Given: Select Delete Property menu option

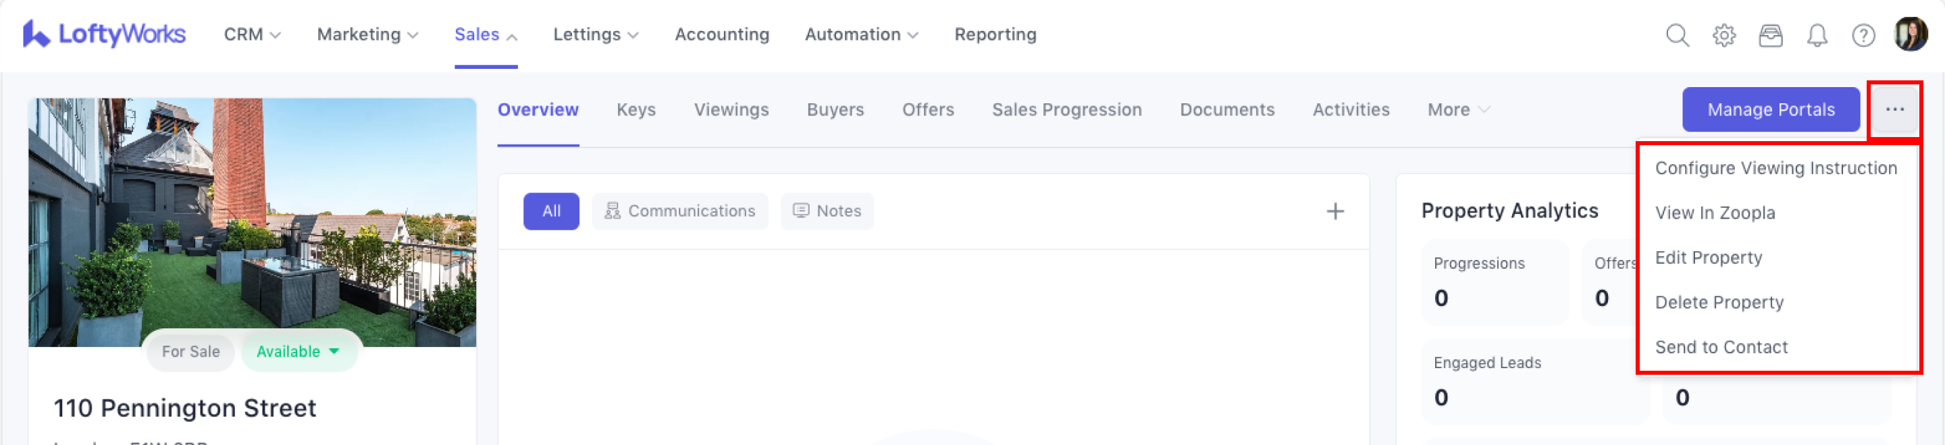Looking at the screenshot, I should (x=1719, y=303).
